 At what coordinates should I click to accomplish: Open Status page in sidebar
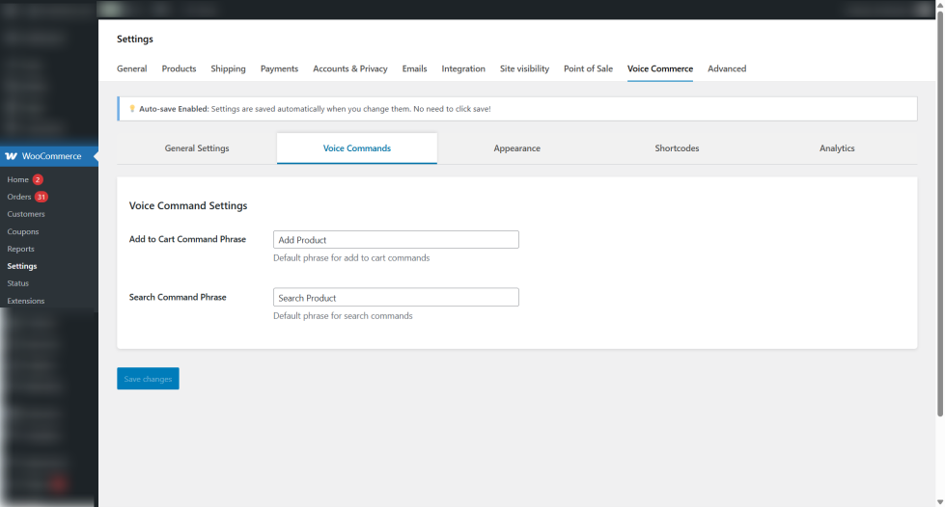tap(18, 283)
